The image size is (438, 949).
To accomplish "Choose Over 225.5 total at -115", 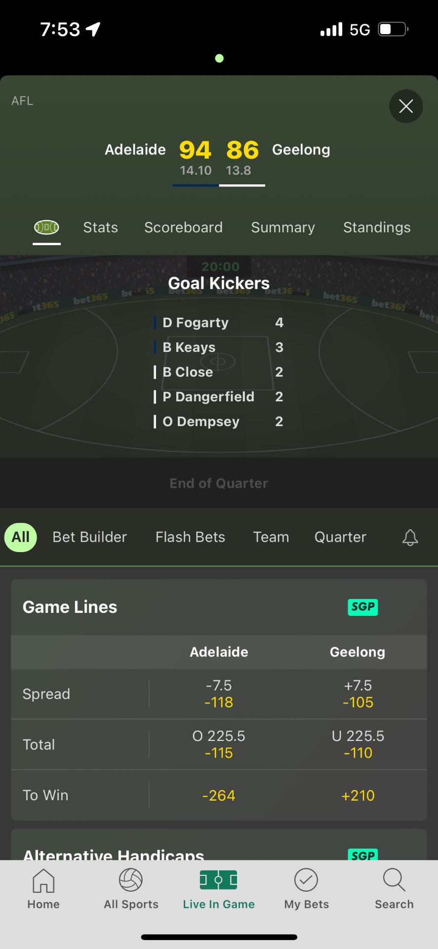I will coord(219,744).
